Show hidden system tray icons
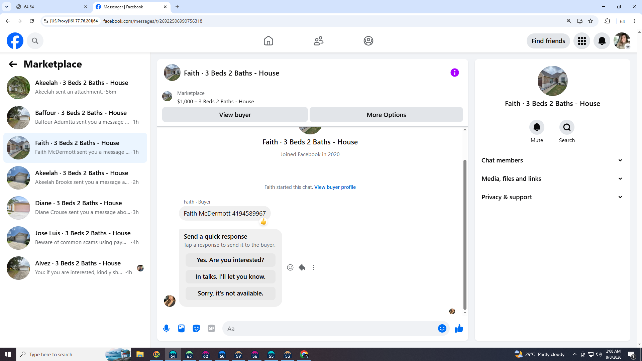642x361 pixels. click(x=574, y=354)
